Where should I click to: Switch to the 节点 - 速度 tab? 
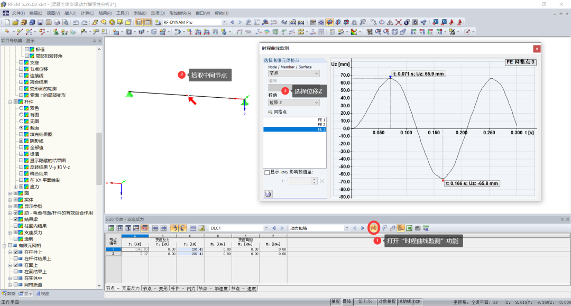pos(244,289)
